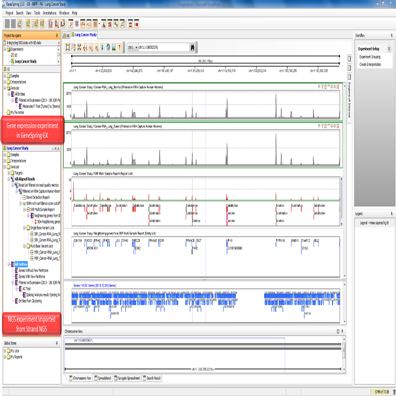Switch to the GE tab
Screen dimensions: 396x396
coord(68,35)
